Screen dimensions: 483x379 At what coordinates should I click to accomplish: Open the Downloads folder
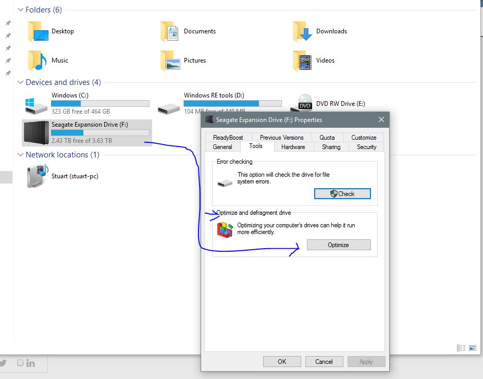(x=332, y=31)
